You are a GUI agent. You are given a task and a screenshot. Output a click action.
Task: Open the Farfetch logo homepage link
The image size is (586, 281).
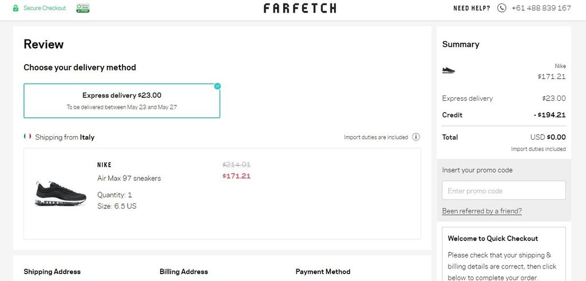[300, 8]
